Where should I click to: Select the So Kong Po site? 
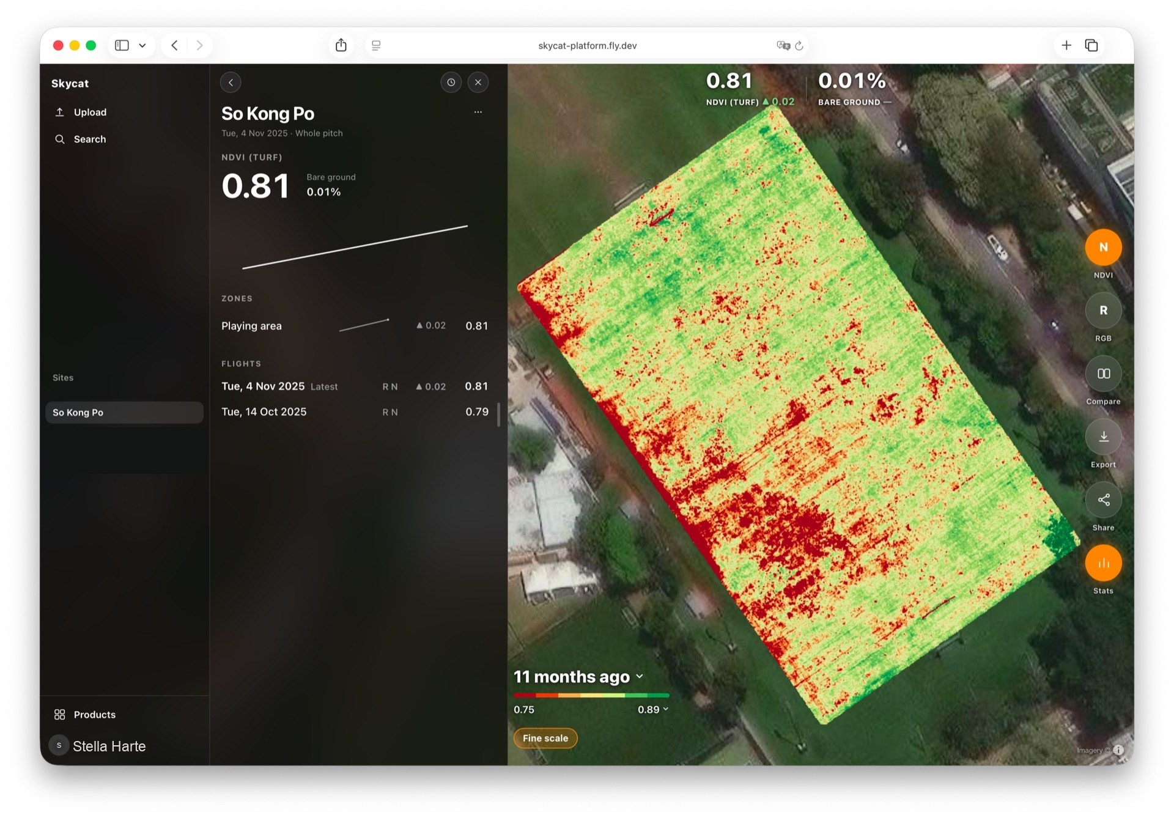coord(125,413)
